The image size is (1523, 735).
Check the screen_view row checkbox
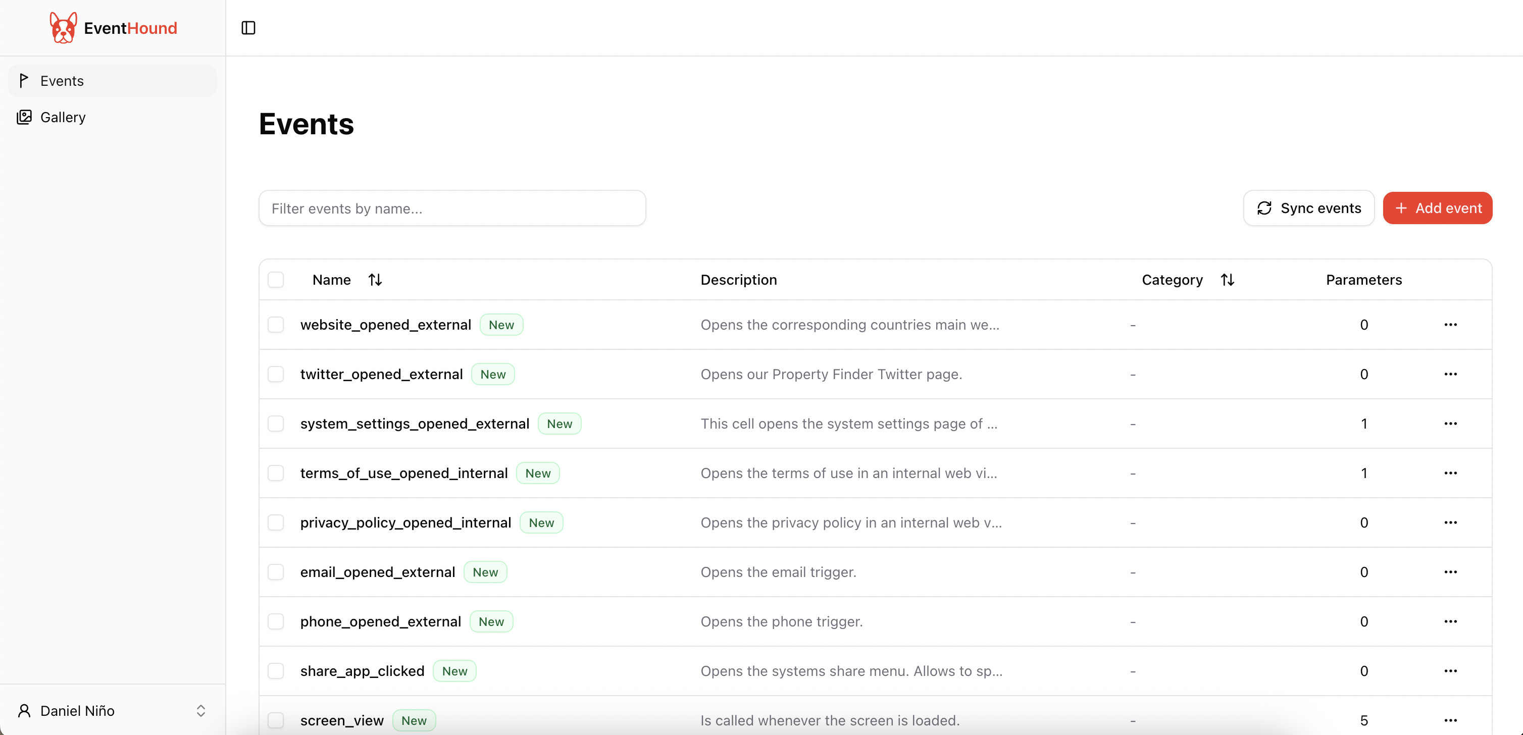276,721
